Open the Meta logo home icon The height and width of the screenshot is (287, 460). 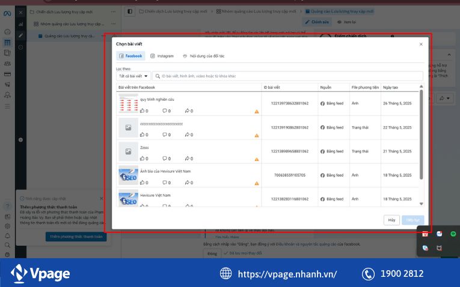point(7,13)
